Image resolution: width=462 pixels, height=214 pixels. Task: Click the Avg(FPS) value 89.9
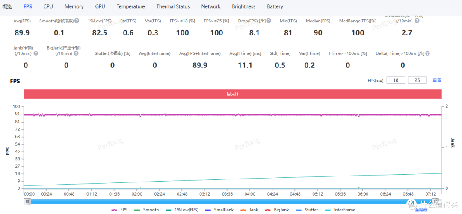22,32
